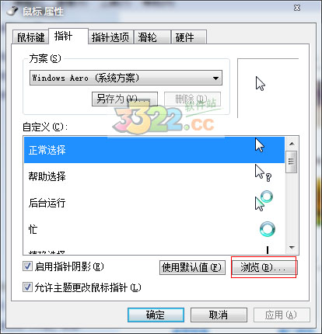322x334 pixels.
Task: Open the 方案 Windows Aero dropdown
Action: pos(126,78)
